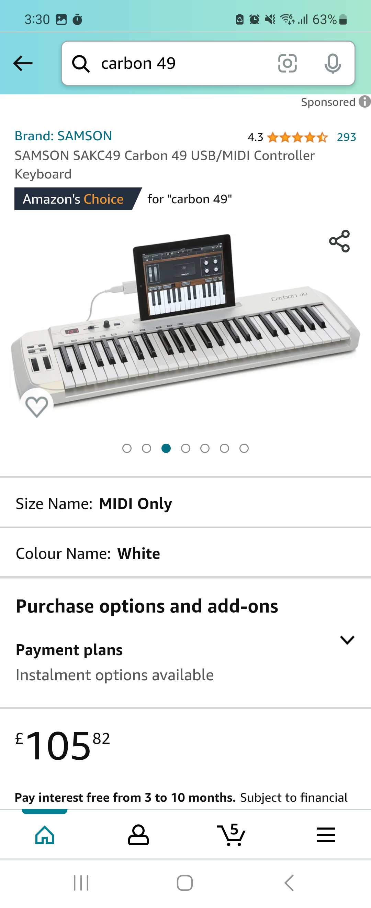Image resolution: width=371 pixels, height=908 pixels.
Task: Add keyboard to wish list heart
Action: (x=37, y=407)
